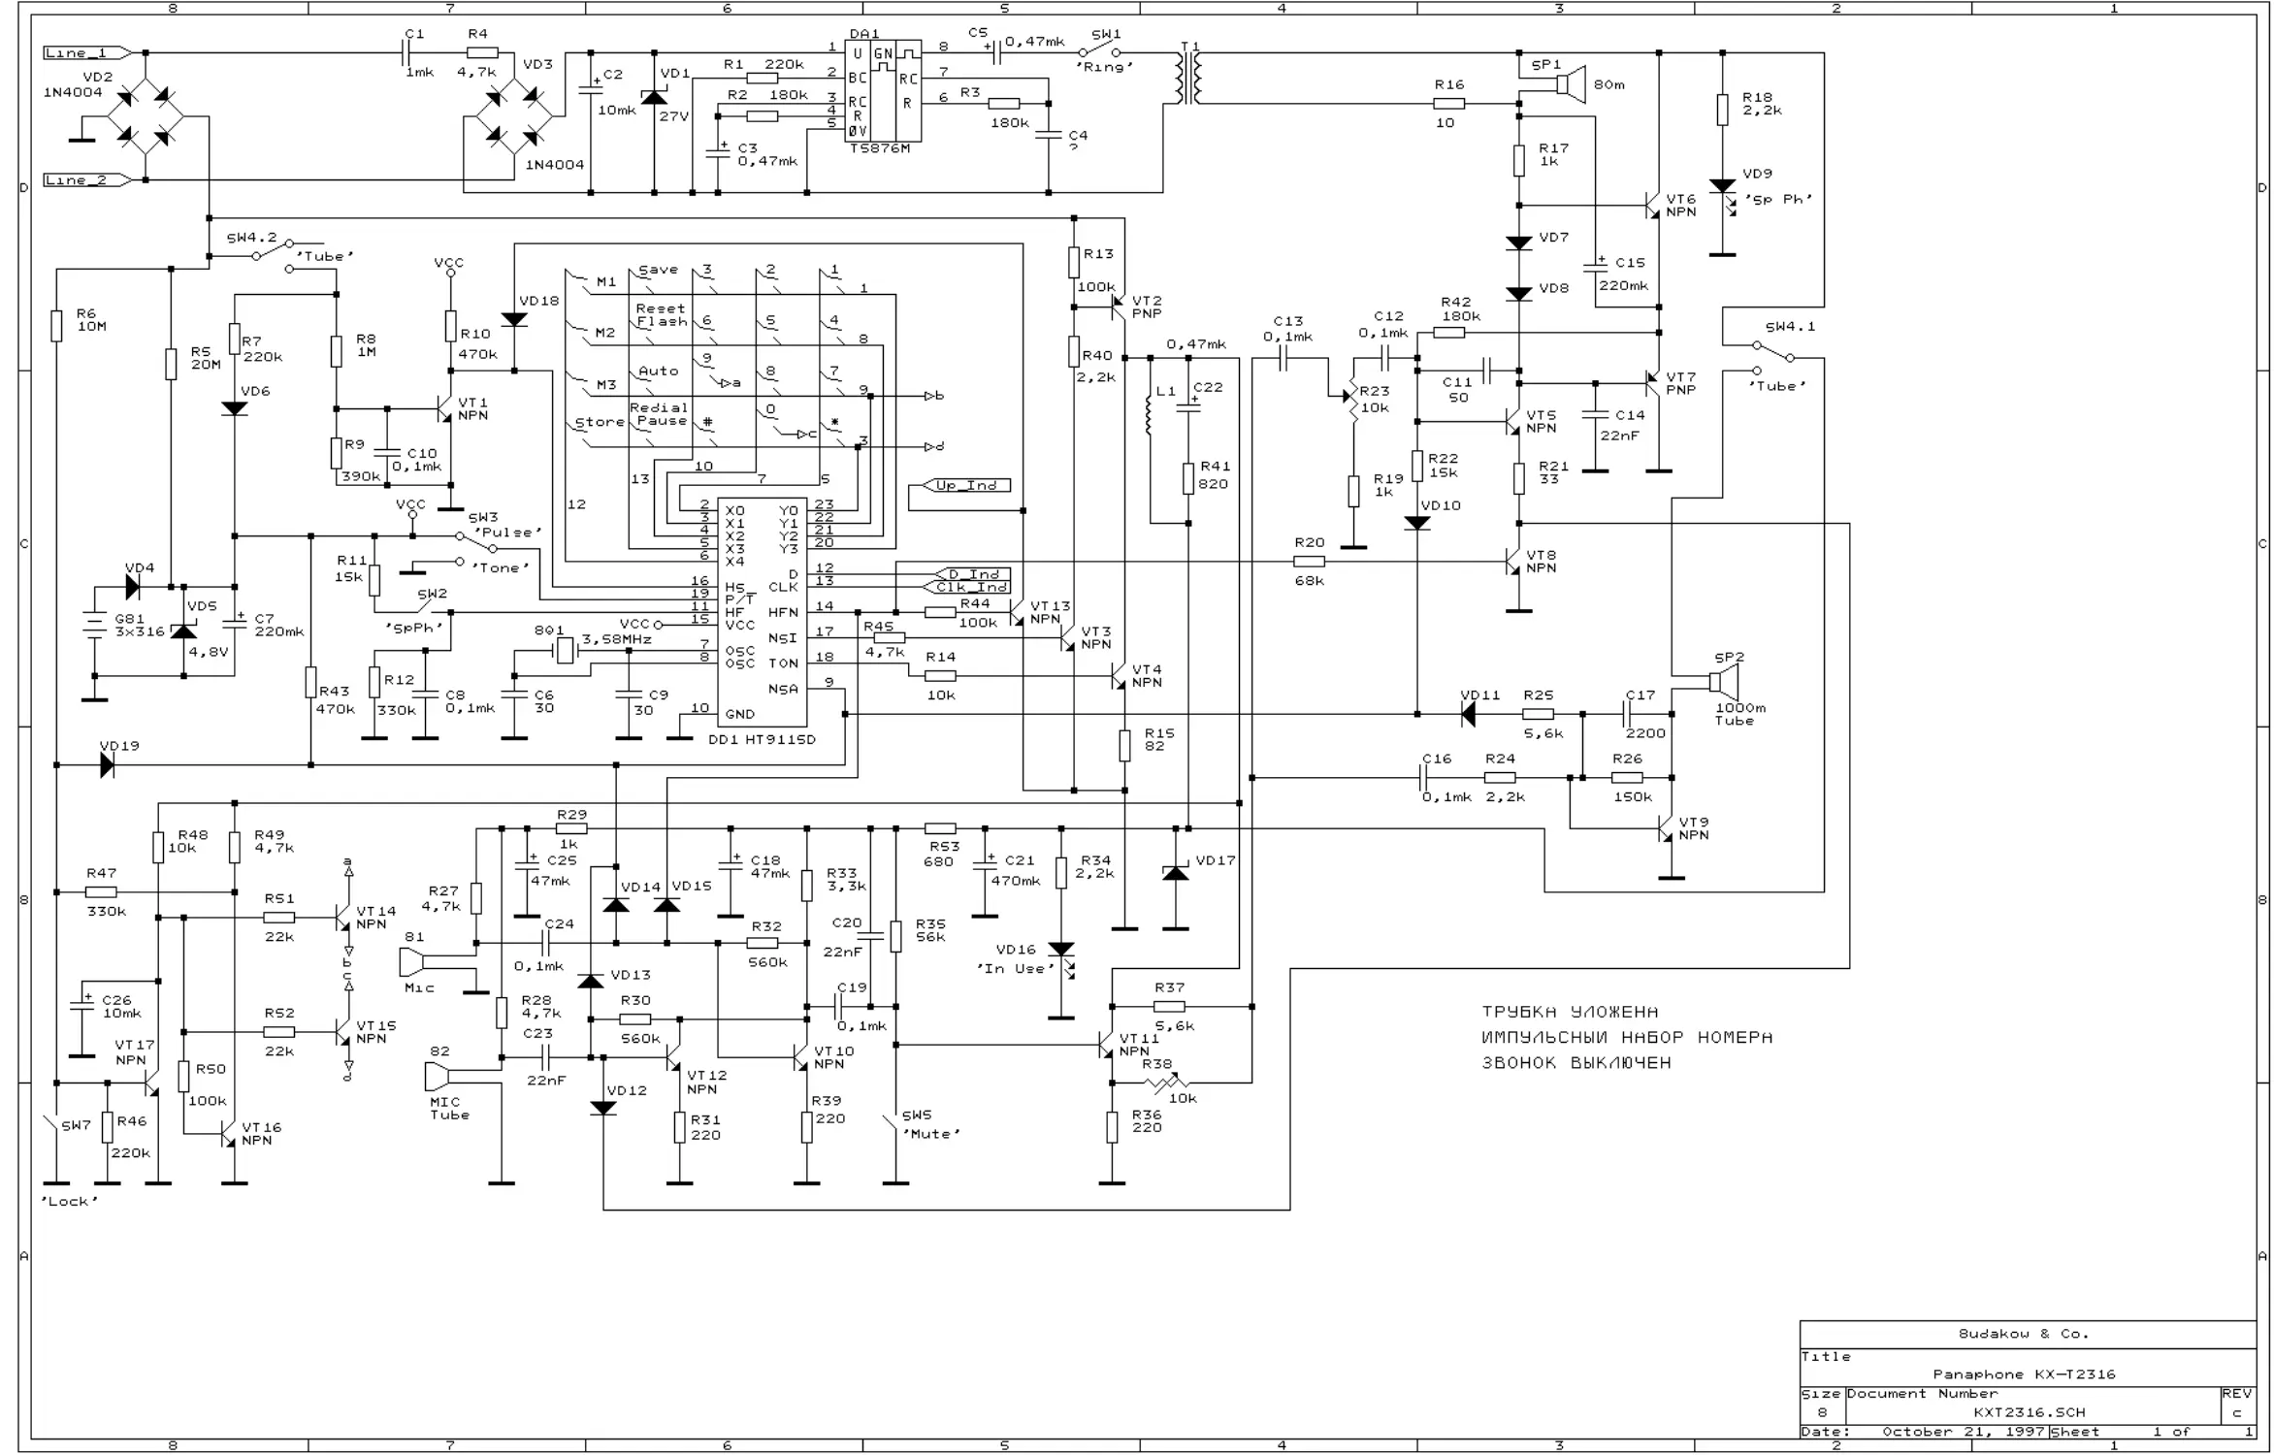Screen dimensions: 2274x1455
Task: Select the 'Panaphone KX-T2316' title text
Action: pyautogui.click(x=2025, y=1374)
